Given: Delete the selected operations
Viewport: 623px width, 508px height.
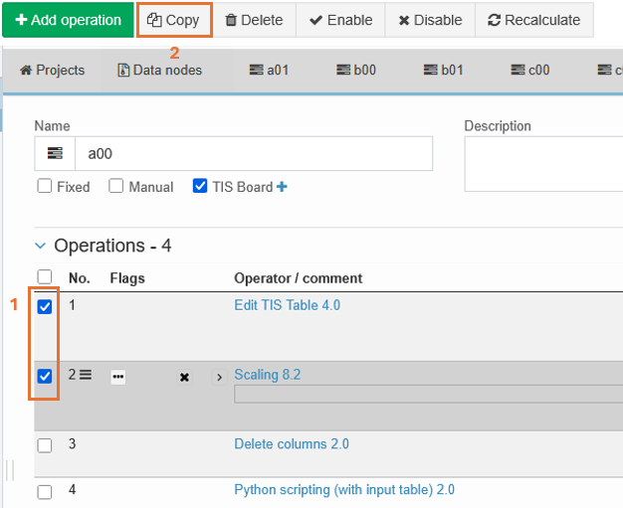Looking at the screenshot, I should click(x=255, y=20).
